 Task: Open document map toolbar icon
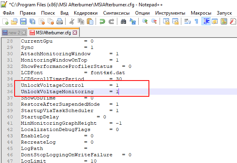click(224, 21)
